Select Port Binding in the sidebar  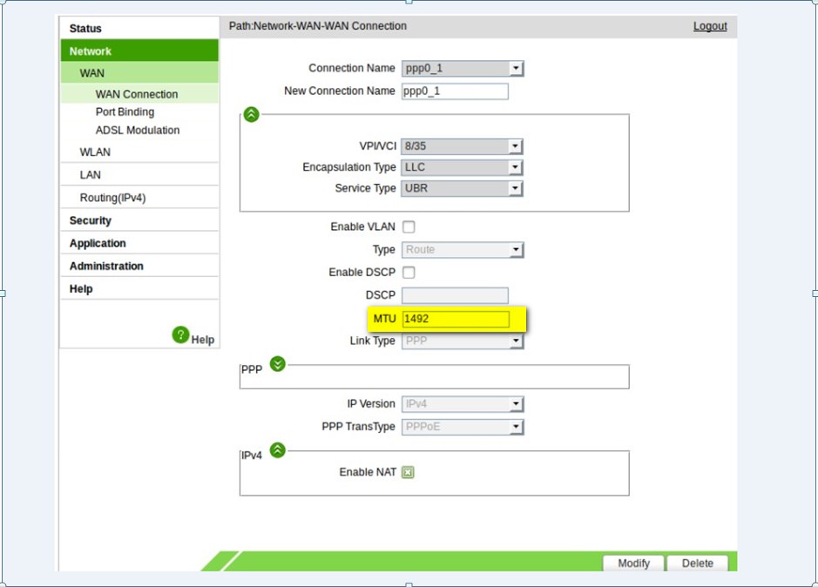coord(125,112)
